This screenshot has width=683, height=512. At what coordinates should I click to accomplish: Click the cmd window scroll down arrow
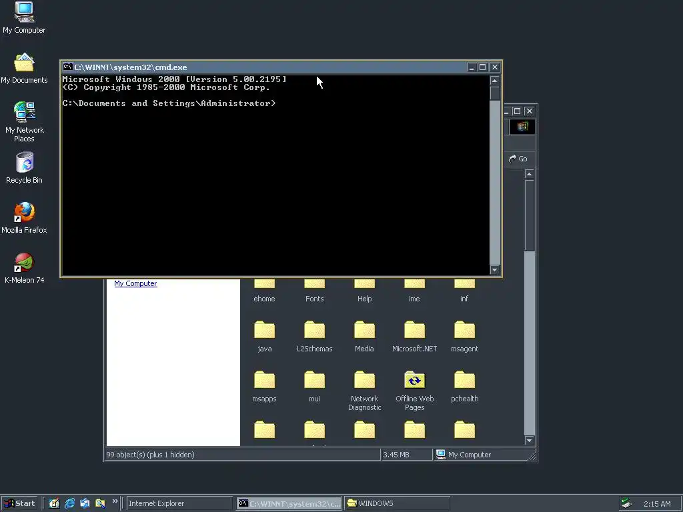(494, 270)
